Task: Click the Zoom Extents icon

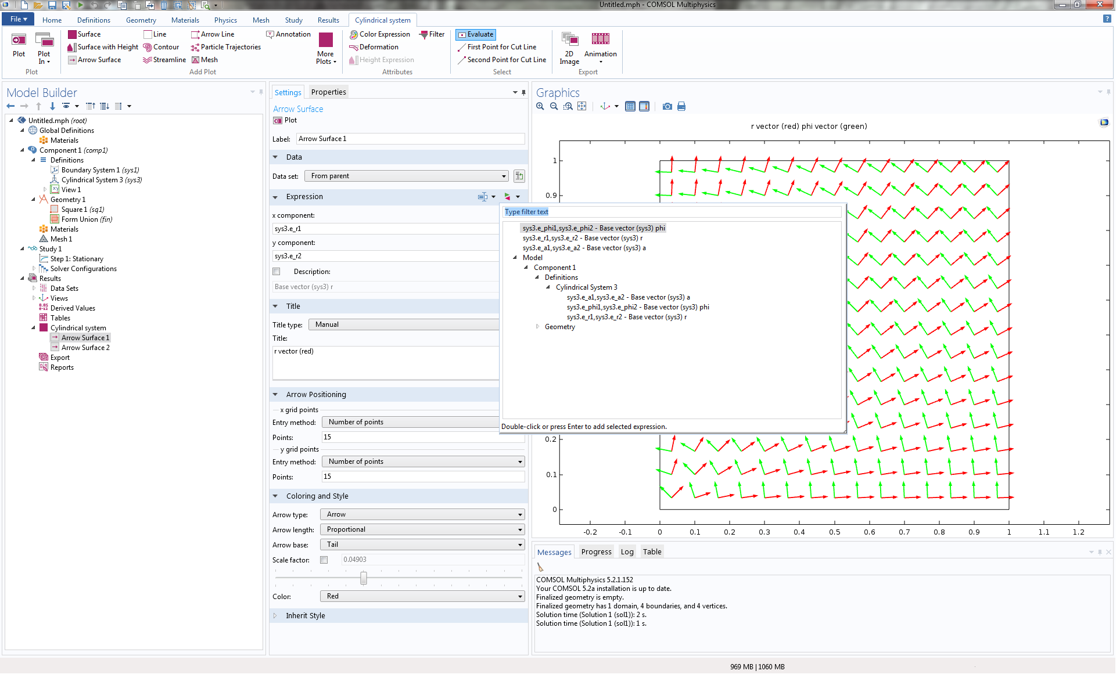Action: [582, 106]
